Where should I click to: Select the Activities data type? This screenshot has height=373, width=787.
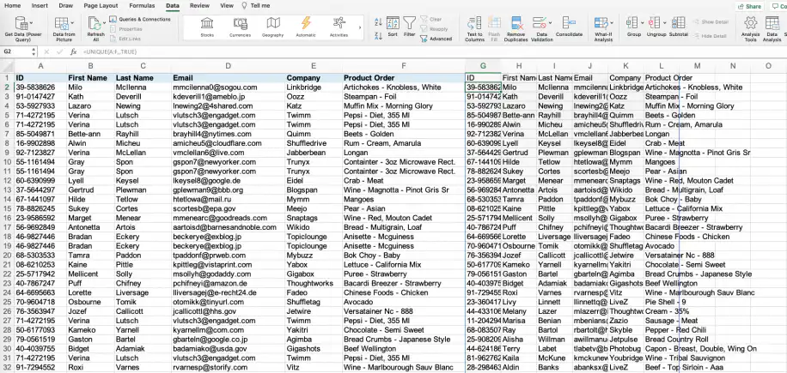point(339,27)
